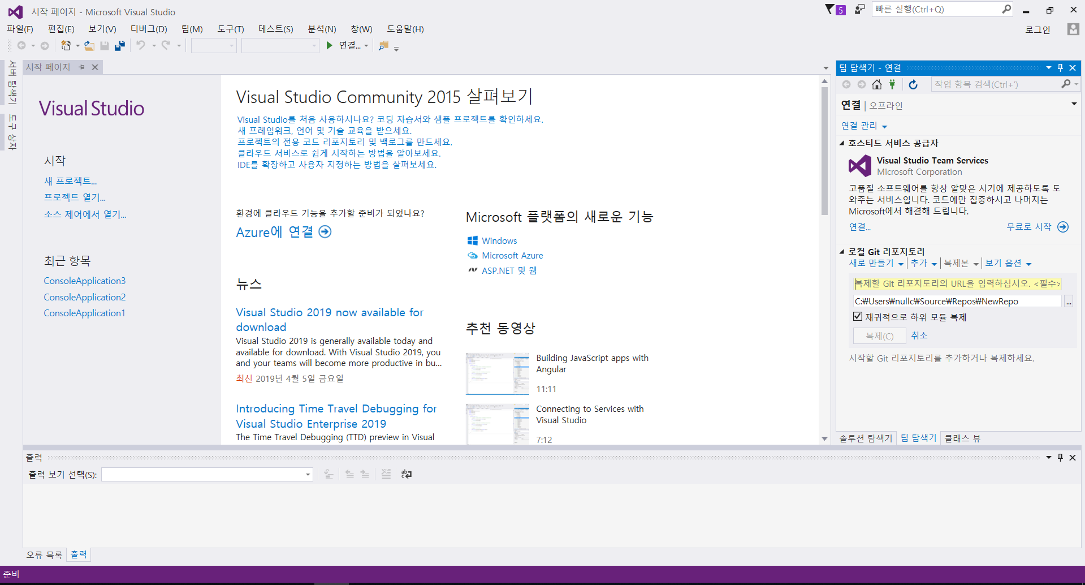Click the Undo toolbar icon
This screenshot has width=1085, height=585.
tap(141, 45)
